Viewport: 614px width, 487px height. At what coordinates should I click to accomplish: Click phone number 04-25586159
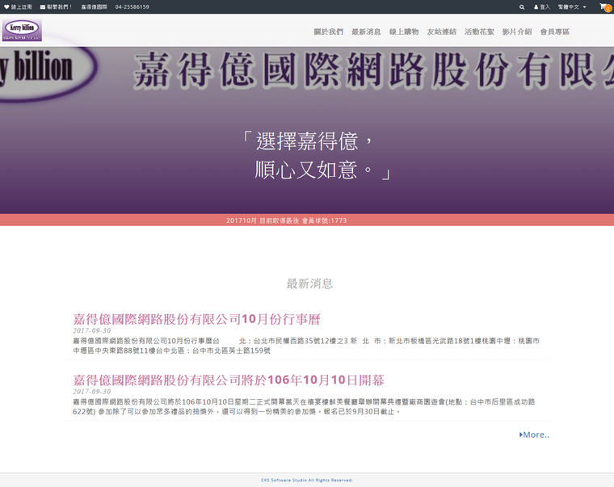[x=132, y=7]
